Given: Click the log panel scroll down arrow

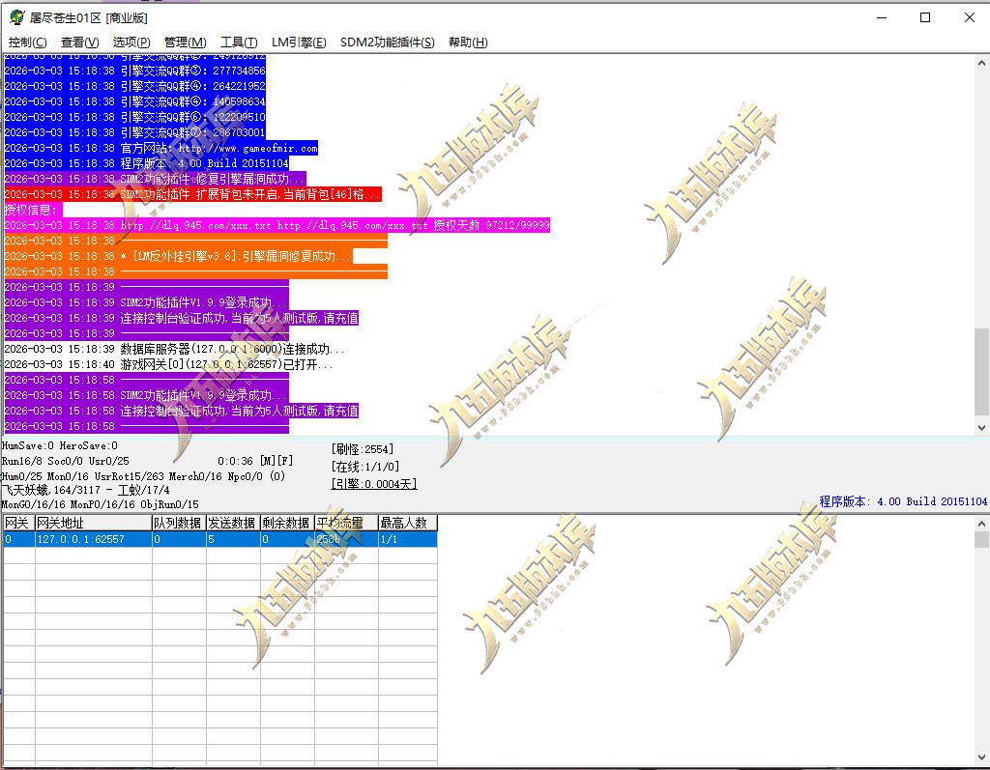Looking at the screenshot, I should 981,427.
